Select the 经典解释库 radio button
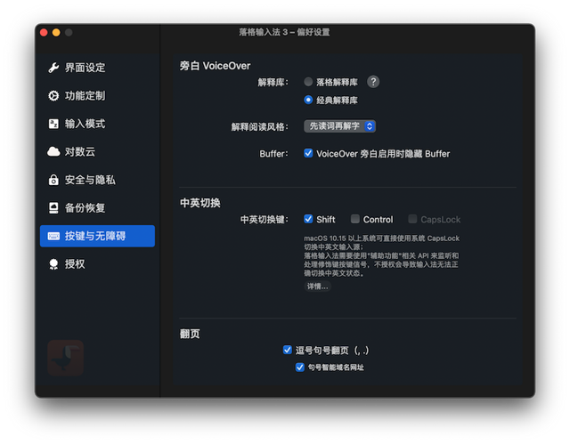Viewport: 570px width, 444px height. tap(308, 100)
